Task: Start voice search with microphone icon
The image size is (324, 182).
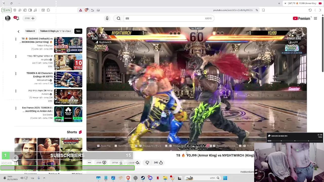Action: tap(107, 18)
